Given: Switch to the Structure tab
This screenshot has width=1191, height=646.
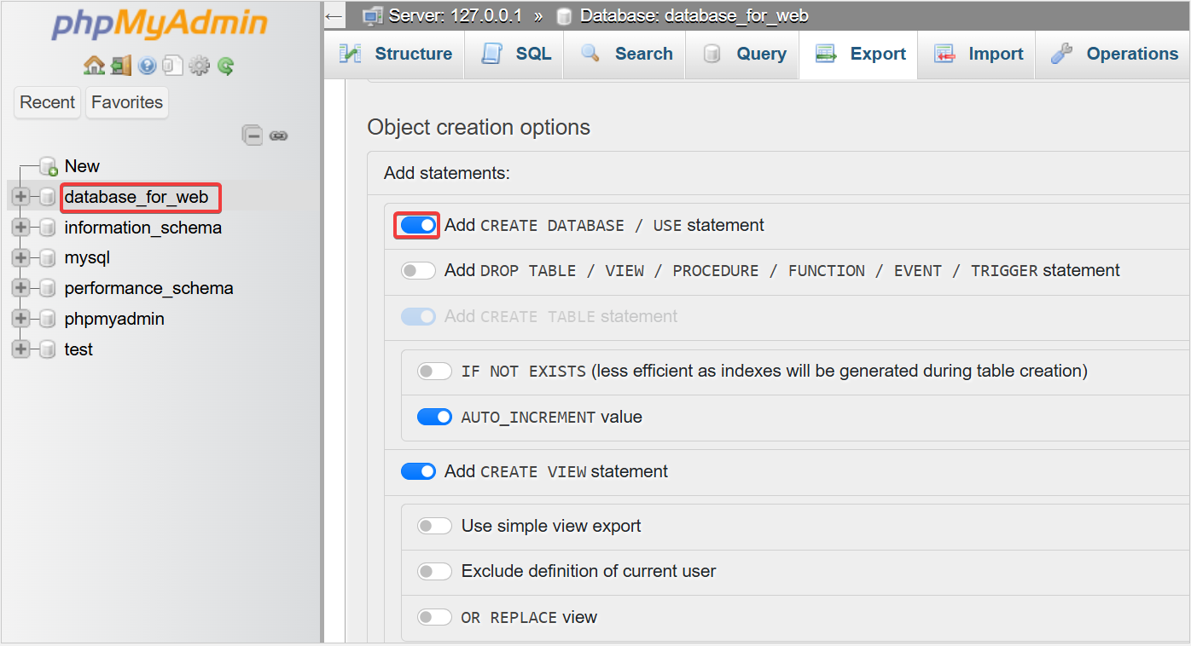Looking at the screenshot, I should [x=396, y=54].
